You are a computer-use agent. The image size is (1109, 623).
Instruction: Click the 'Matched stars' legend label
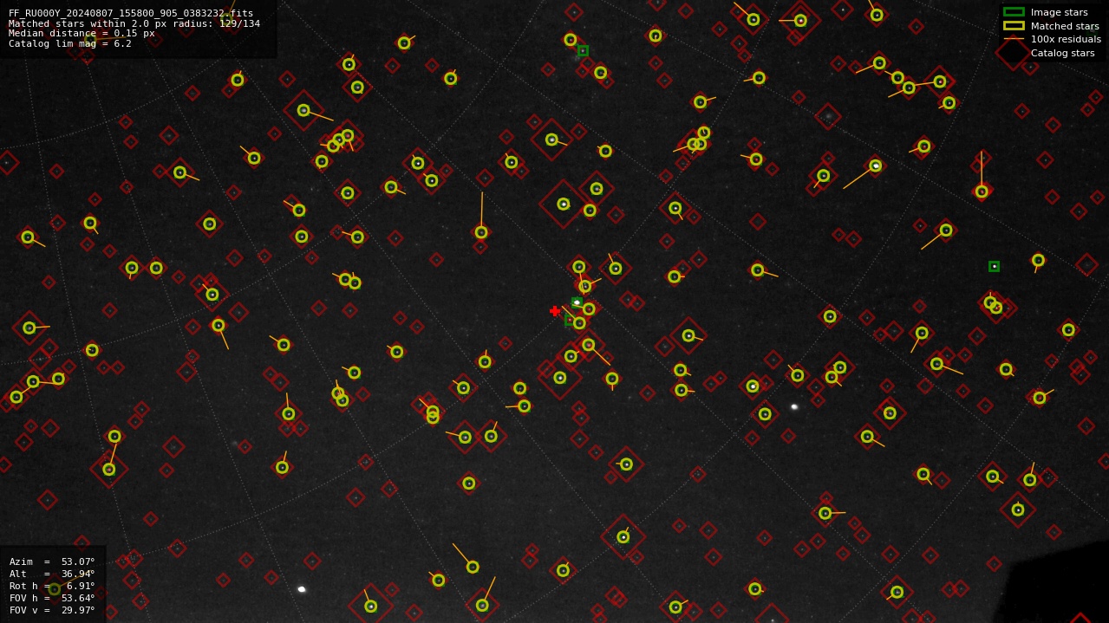pos(1065,26)
